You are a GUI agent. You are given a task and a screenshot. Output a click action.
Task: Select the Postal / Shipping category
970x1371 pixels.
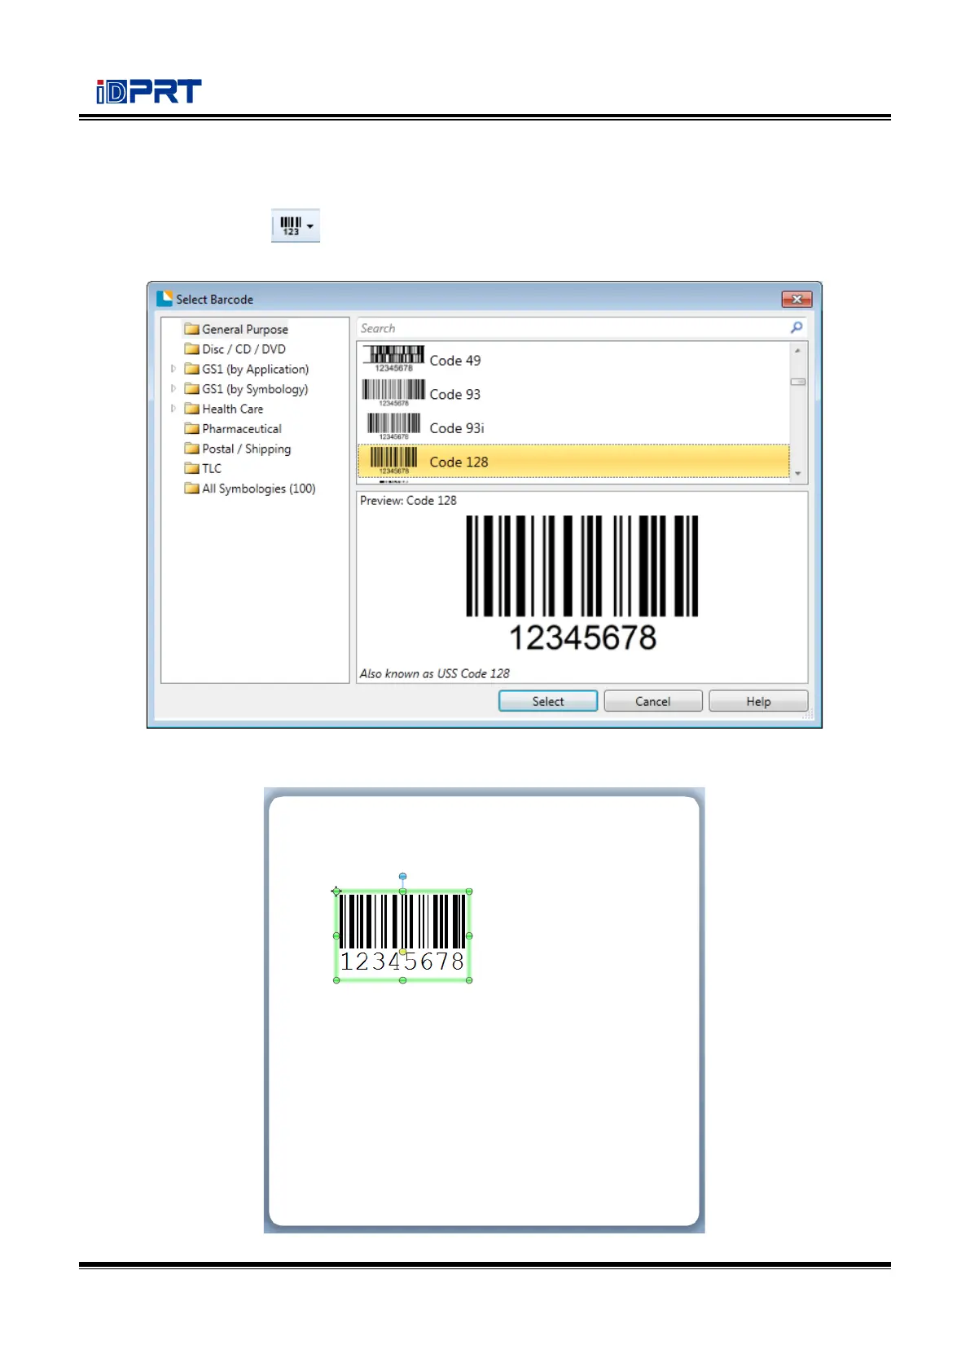237,449
